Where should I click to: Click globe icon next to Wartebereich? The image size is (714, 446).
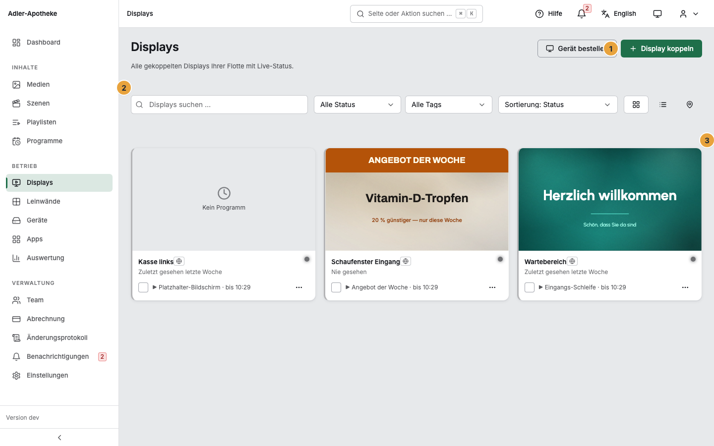(x=572, y=261)
